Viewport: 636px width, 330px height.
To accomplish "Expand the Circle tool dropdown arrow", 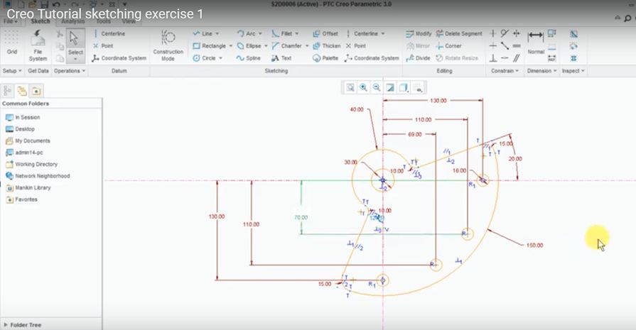I will tap(221, 58).
